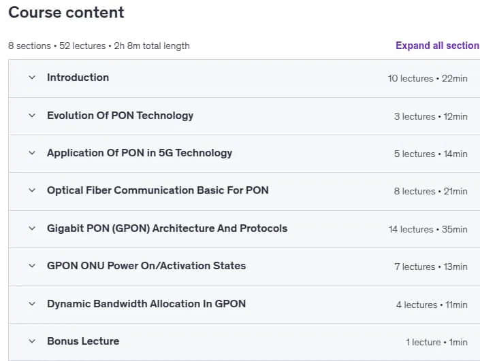This screenshot has height=361, width=480.
Task: Select Optical Fiber Communication Basic For PON
Action: [158, 190]
